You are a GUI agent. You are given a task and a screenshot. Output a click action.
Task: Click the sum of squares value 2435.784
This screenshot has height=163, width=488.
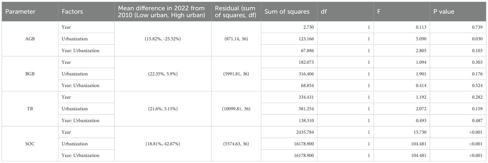click(x=303, y=132)
